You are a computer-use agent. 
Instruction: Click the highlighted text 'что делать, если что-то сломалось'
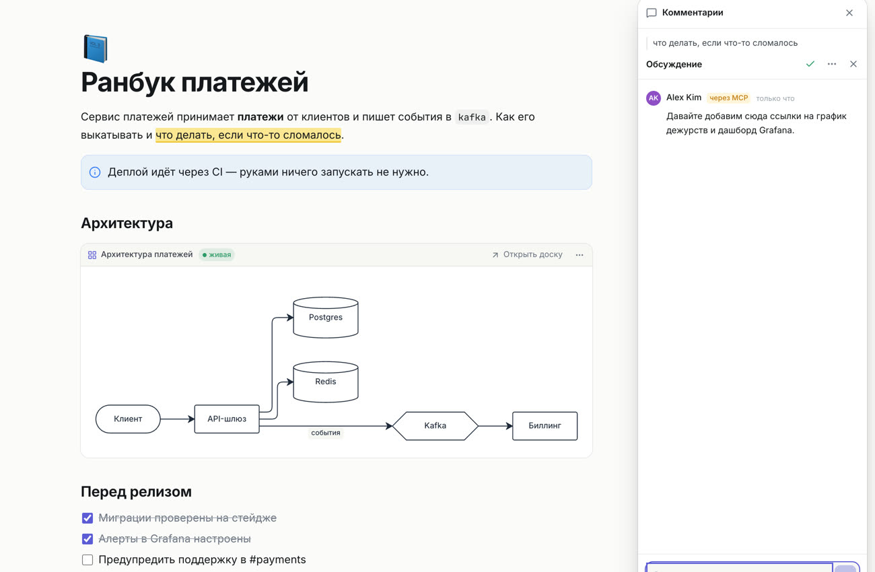pos(248,135)
